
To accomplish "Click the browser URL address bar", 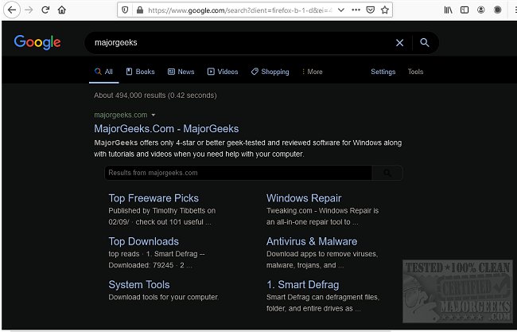I will [240, 10].
